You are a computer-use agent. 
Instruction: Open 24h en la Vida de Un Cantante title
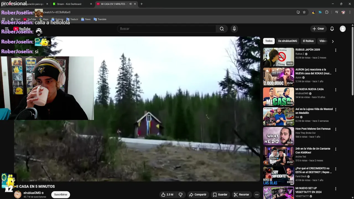tap(313, 151)
